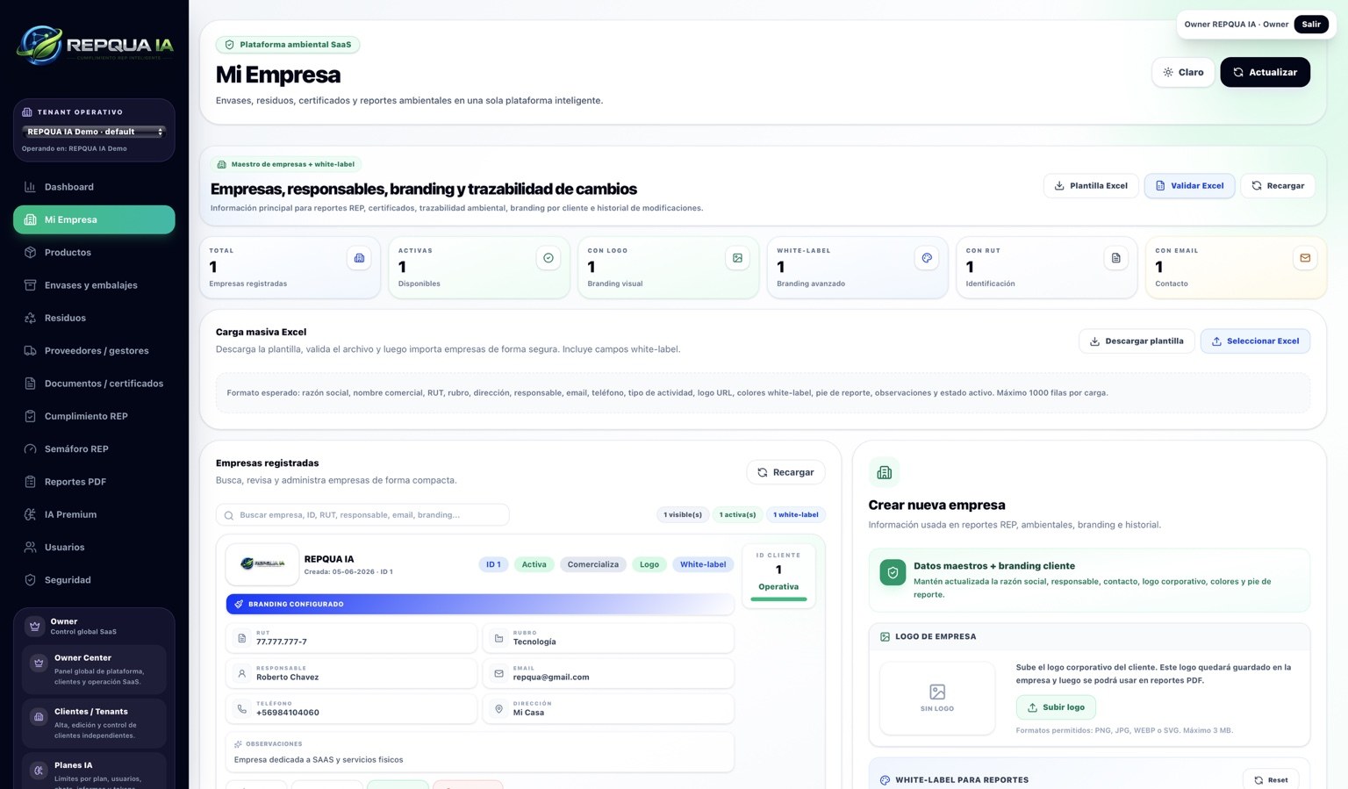Click the IA Premium sparkle icon

30,514
